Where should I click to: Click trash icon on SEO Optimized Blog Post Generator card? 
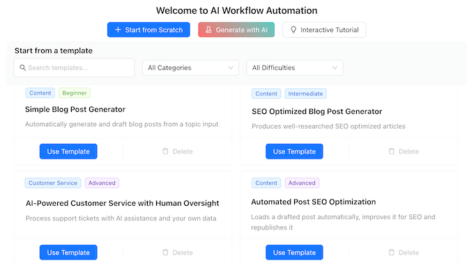(x=392, y=151)
